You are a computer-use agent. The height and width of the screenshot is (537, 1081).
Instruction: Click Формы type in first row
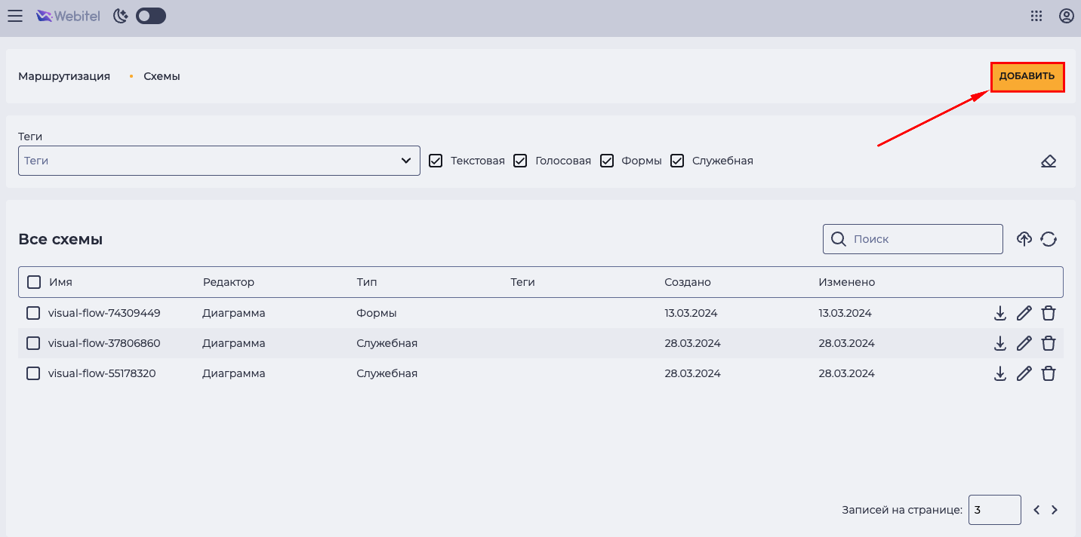tap(377, 313)
